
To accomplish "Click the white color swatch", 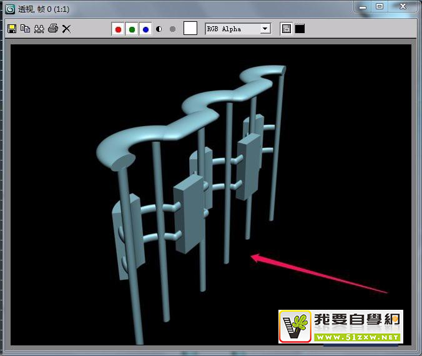I will pyautogui.click(x=190, y=28).
